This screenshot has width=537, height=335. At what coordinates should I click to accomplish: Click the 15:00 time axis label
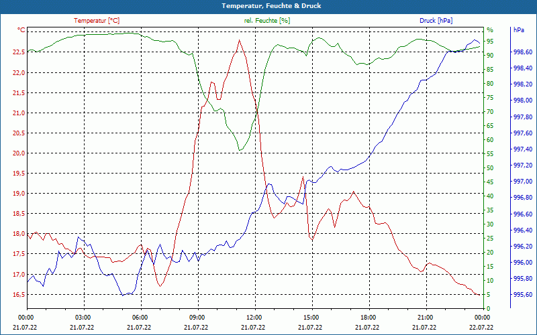(x=311, y=317)
